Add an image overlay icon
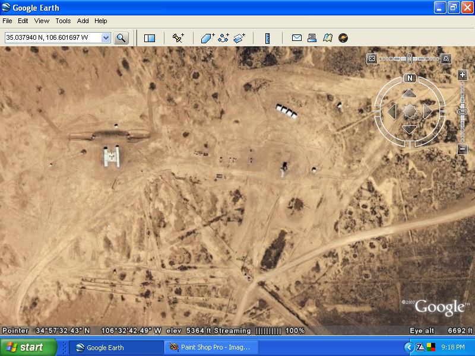Image resolution: width=475 pixels, height=356 pixels. pos(239,38)
